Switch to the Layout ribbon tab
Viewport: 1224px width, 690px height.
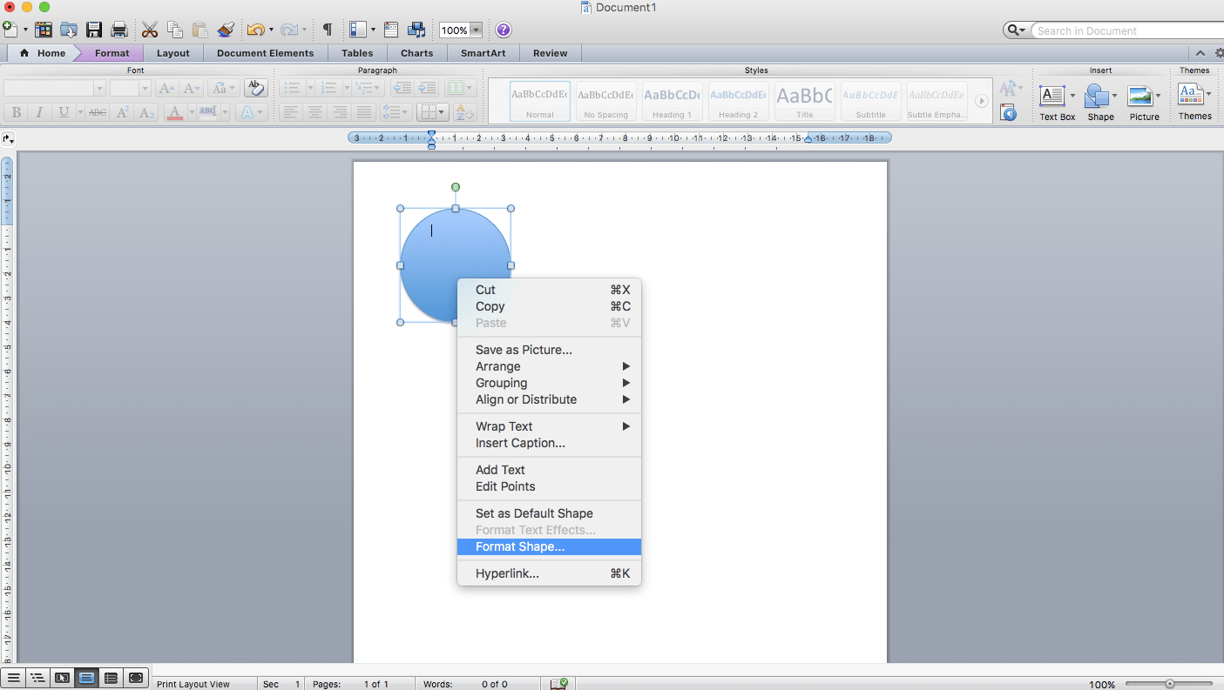(x=172, y=53)
